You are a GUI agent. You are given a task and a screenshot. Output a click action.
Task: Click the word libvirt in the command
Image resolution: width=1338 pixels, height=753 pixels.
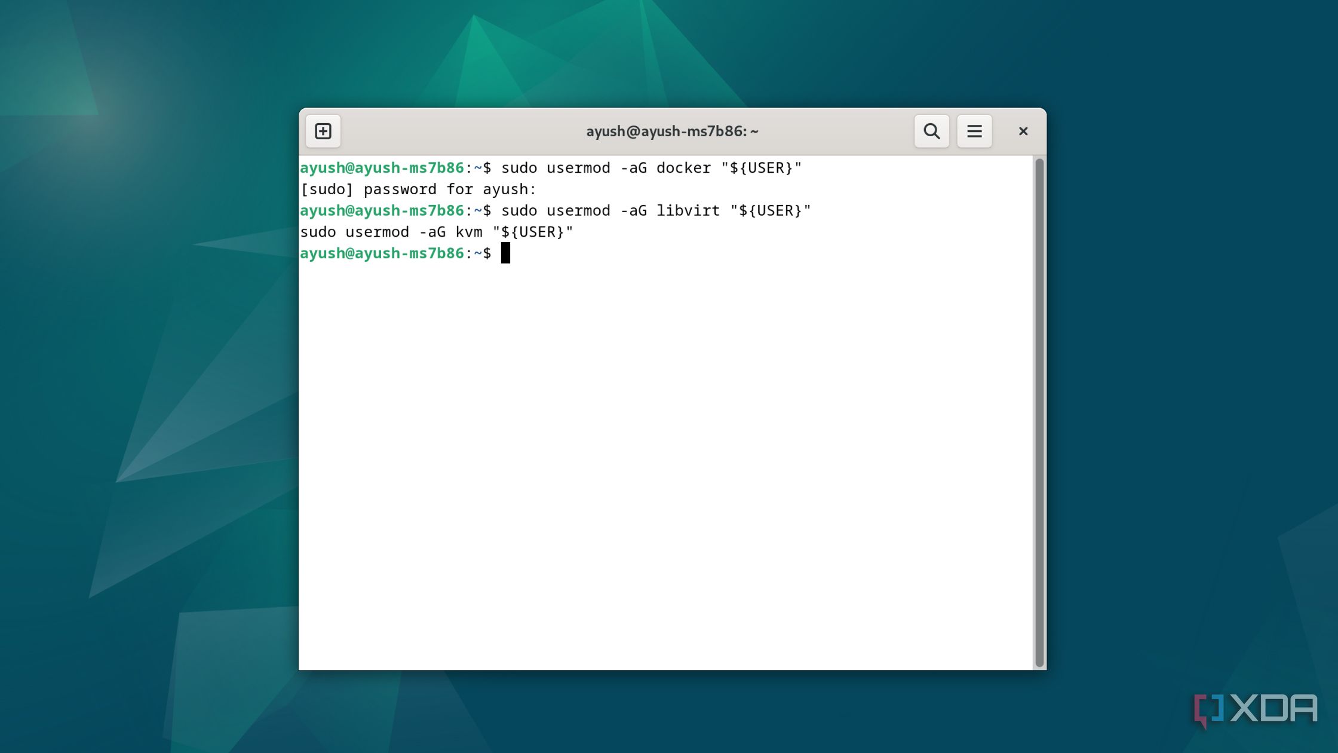coord(688,211)
